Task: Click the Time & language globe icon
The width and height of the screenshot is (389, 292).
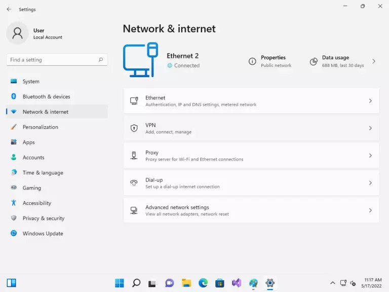Action: 14,172
